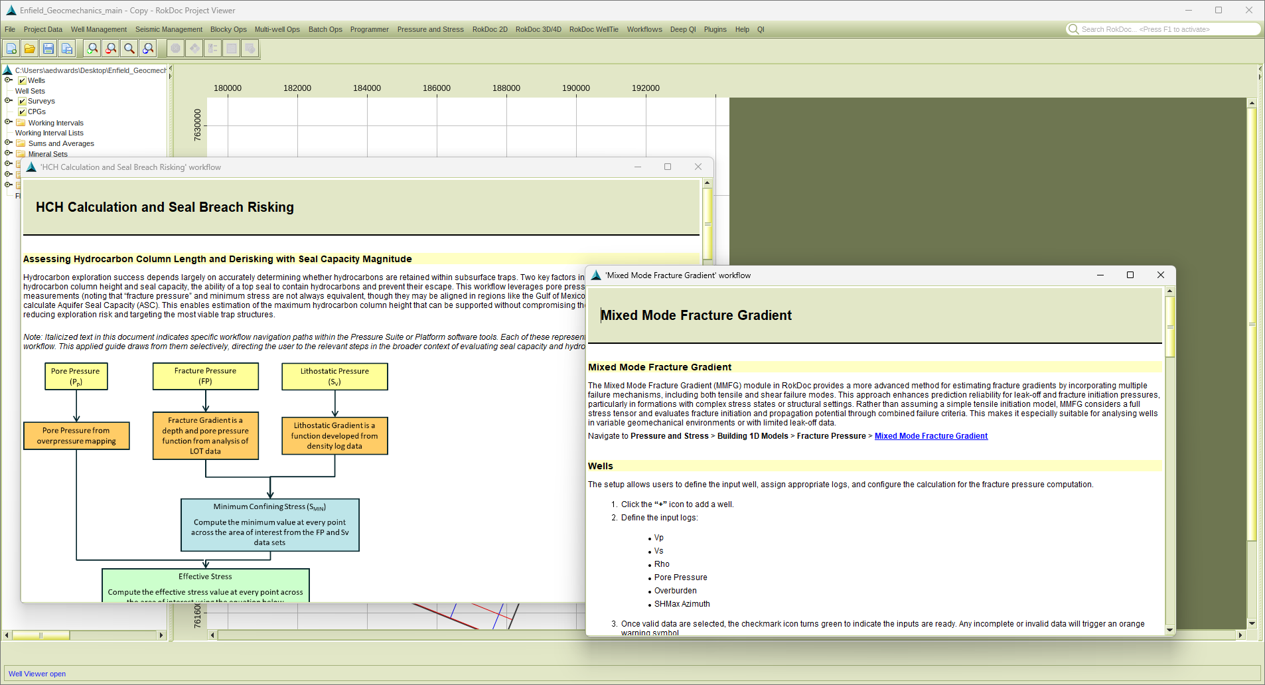Click the HCH workflow vertical scrollbar thumb
The width and height of the screenshot is (1265, 685).
pyautogui.click(x=707, y=224)
